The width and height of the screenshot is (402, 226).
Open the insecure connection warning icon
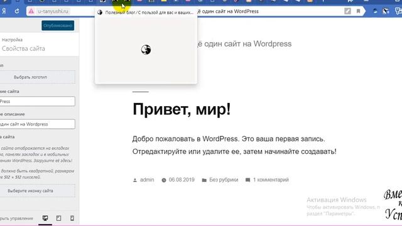click(x=31, y=11)
